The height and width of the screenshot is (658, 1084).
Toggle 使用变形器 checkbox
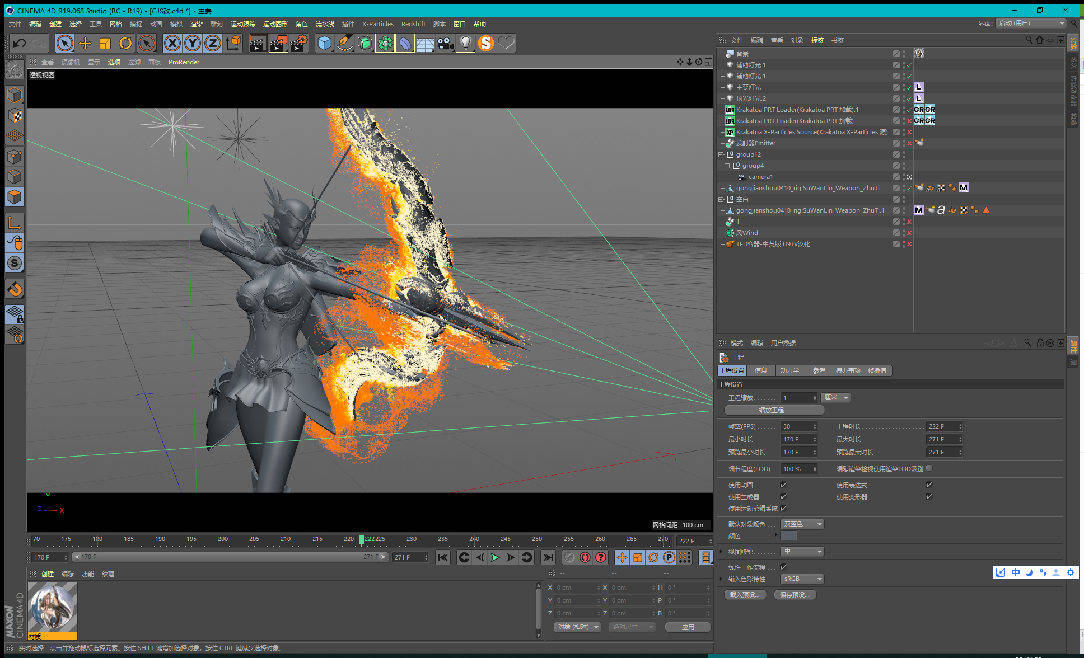(929, 497)
